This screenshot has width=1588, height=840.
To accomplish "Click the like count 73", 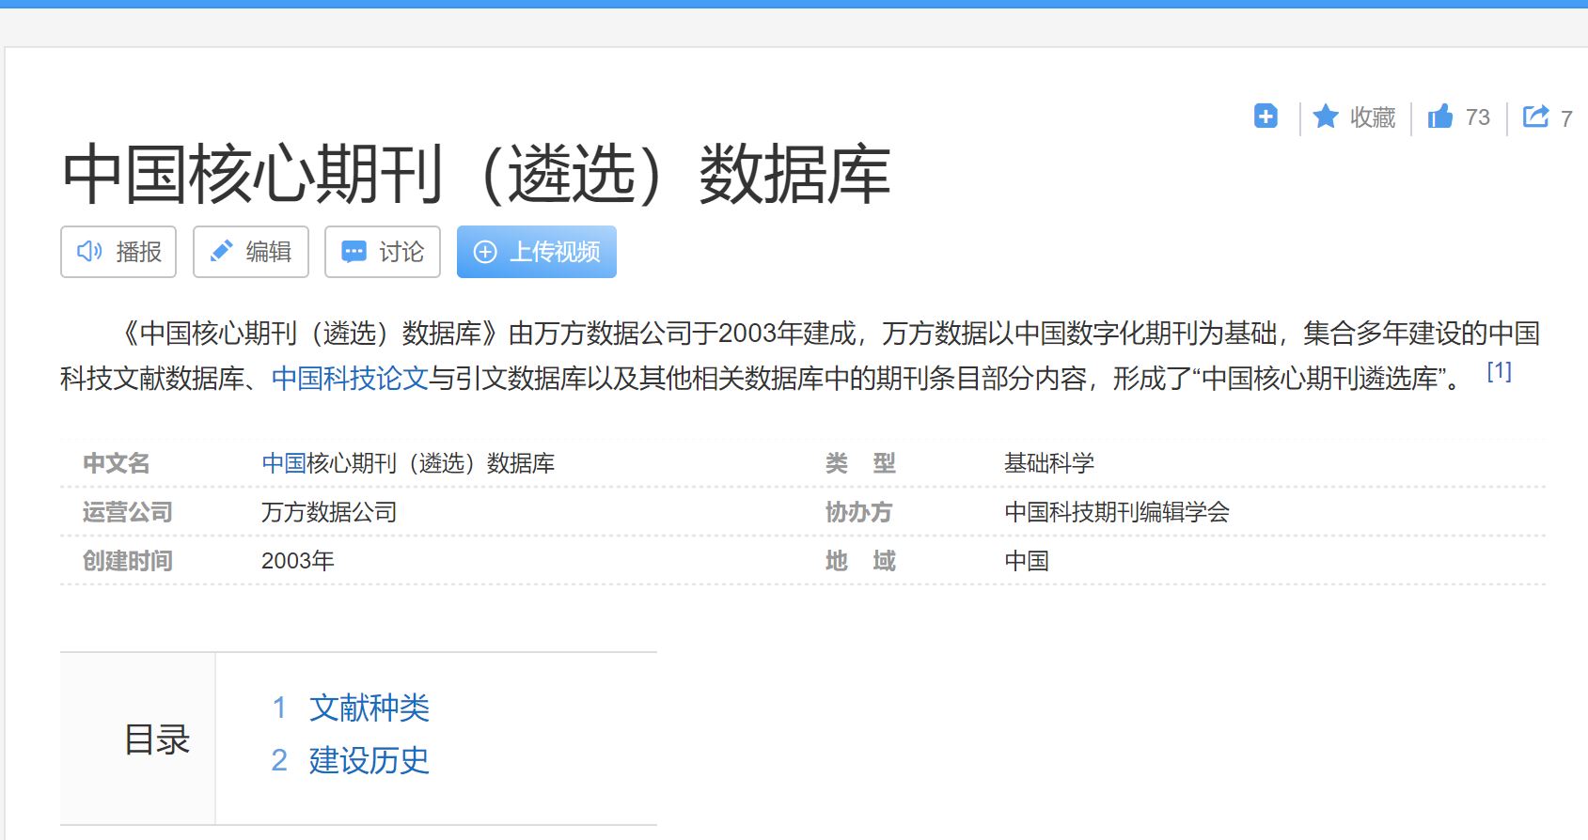I will 1478,117.
